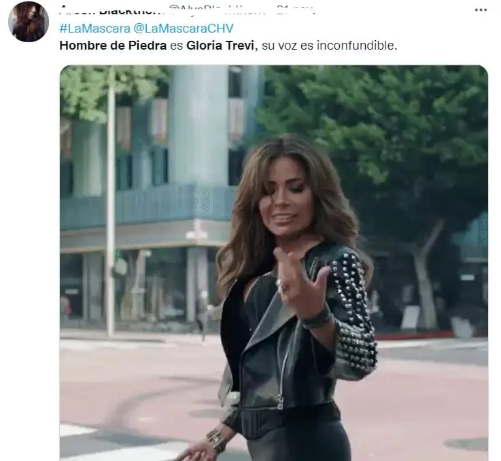This screenshot has height=461, width=501.
Task: Open the tweet's date stamp beside the handle
Action: [296, 11]
